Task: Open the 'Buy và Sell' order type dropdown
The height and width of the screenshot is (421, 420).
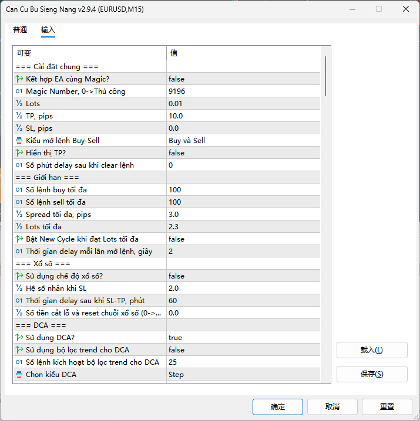Action: point(243,141)
